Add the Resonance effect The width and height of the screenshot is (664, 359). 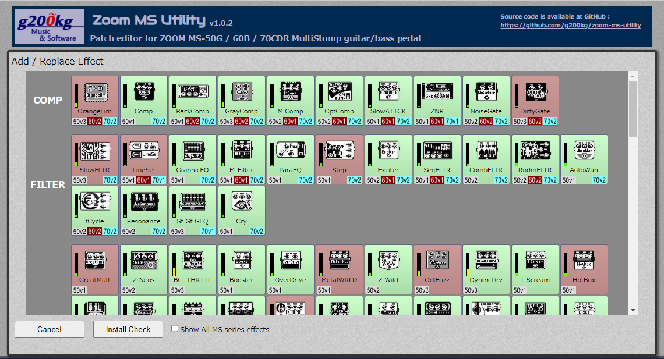[x=144, y=211]
